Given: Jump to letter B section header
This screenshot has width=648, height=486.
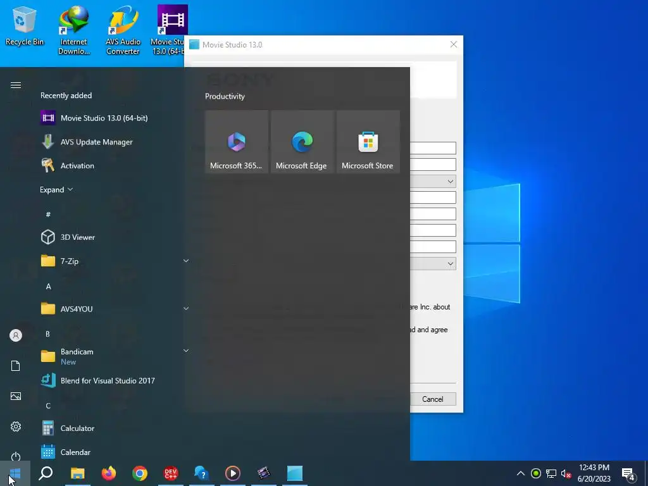Looking at the screenshot, I should point(47,334).
